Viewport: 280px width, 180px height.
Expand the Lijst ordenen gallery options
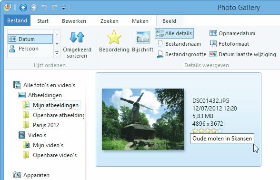point(57,53)
